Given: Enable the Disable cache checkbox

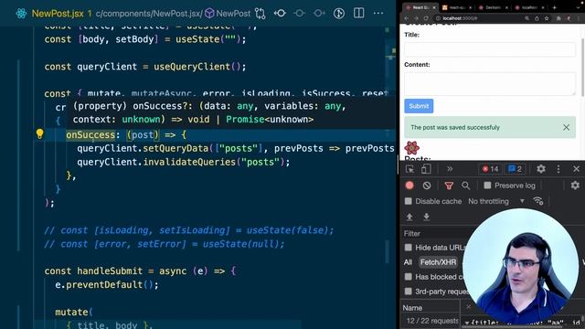Looking at the screenshot, I should click(409, 201).
